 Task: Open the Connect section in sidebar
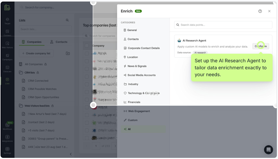[x=7, y=33]
